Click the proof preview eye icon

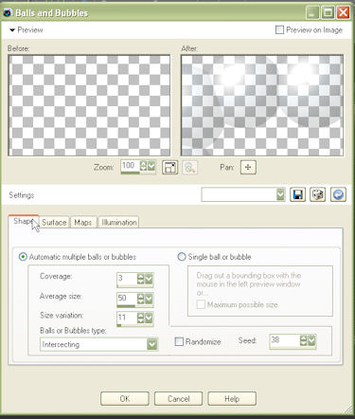(189, 167)
